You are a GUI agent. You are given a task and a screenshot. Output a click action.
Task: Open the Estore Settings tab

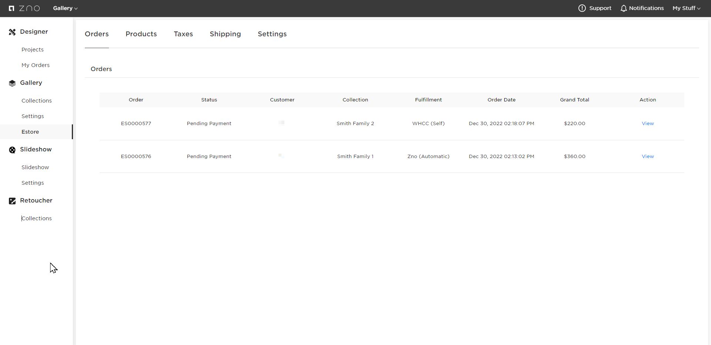point(272,34)
